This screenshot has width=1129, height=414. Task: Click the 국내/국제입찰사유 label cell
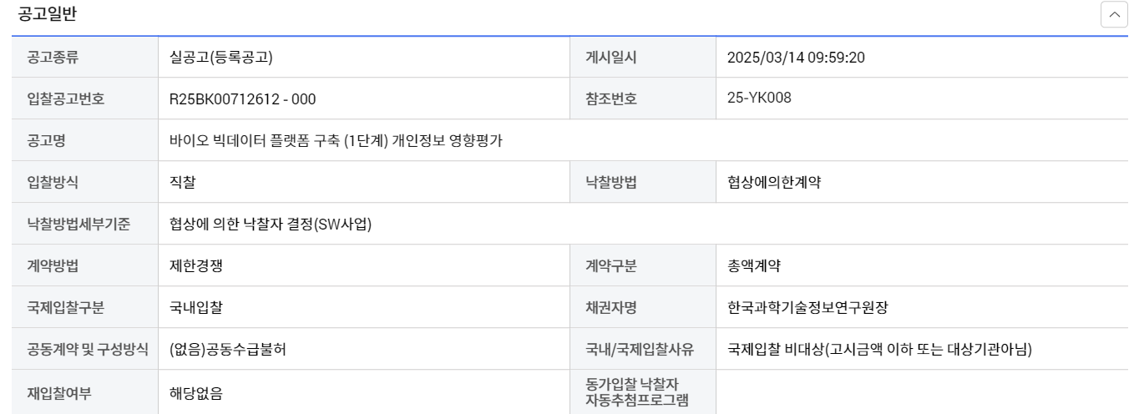[x=643, y=349]
